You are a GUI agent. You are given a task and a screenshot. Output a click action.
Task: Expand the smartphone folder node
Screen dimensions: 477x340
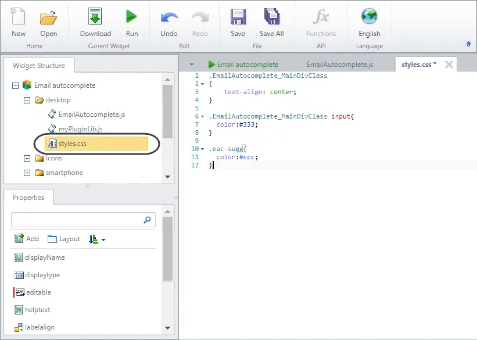(27, 173)
